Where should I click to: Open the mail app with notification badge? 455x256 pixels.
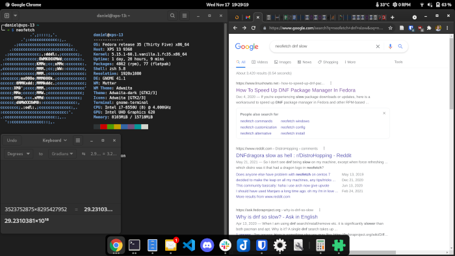point(170,245)
